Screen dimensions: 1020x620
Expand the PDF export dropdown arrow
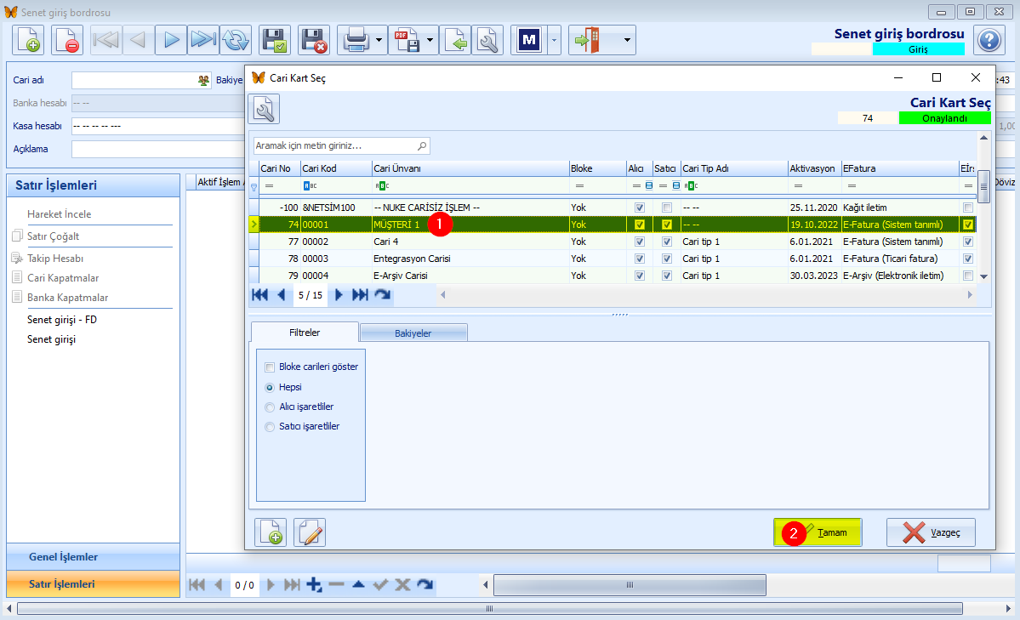tap(430, 40)
